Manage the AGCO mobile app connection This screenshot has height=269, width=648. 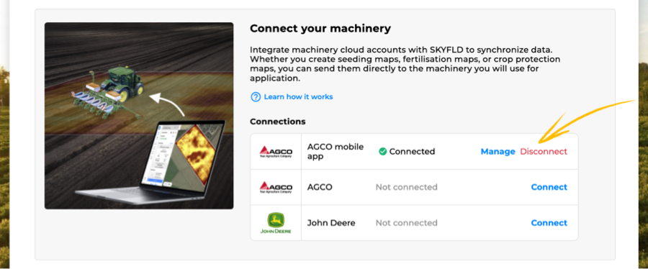[x=498, y=152]
